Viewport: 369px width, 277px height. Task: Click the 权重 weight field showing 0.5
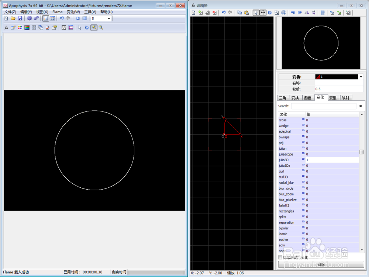(339, 89)
